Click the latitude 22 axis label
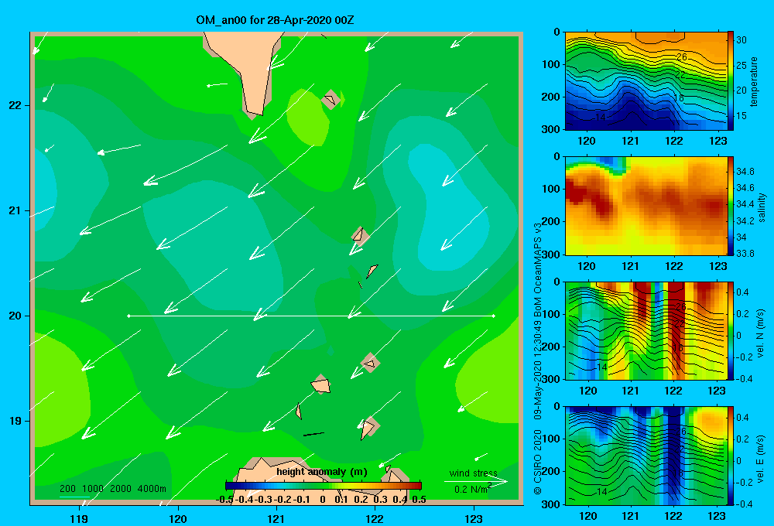 pos(15,105)
